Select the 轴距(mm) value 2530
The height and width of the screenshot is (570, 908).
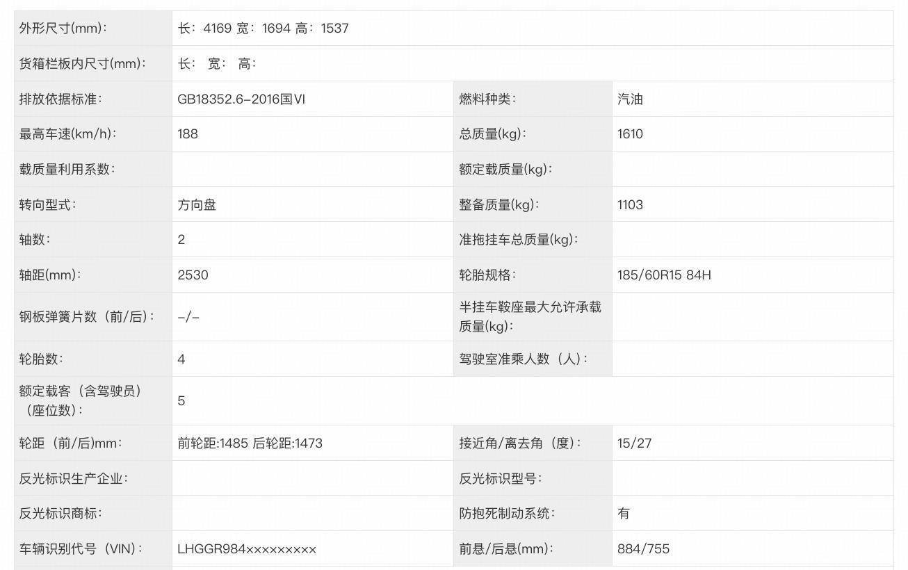[x=193, y=275]
